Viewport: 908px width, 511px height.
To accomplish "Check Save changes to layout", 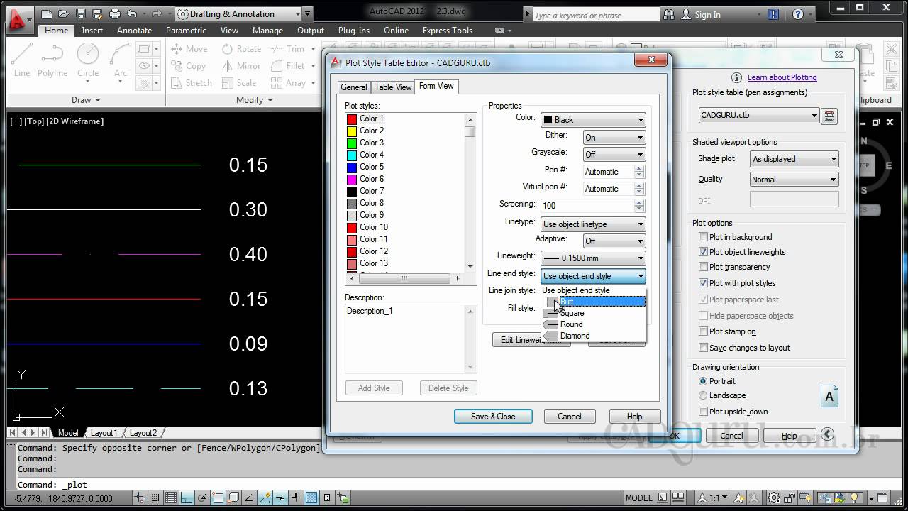I will click(704, 348).
